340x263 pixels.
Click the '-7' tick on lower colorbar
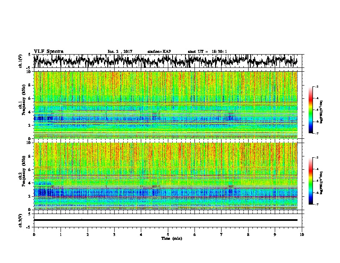point(316,204)
